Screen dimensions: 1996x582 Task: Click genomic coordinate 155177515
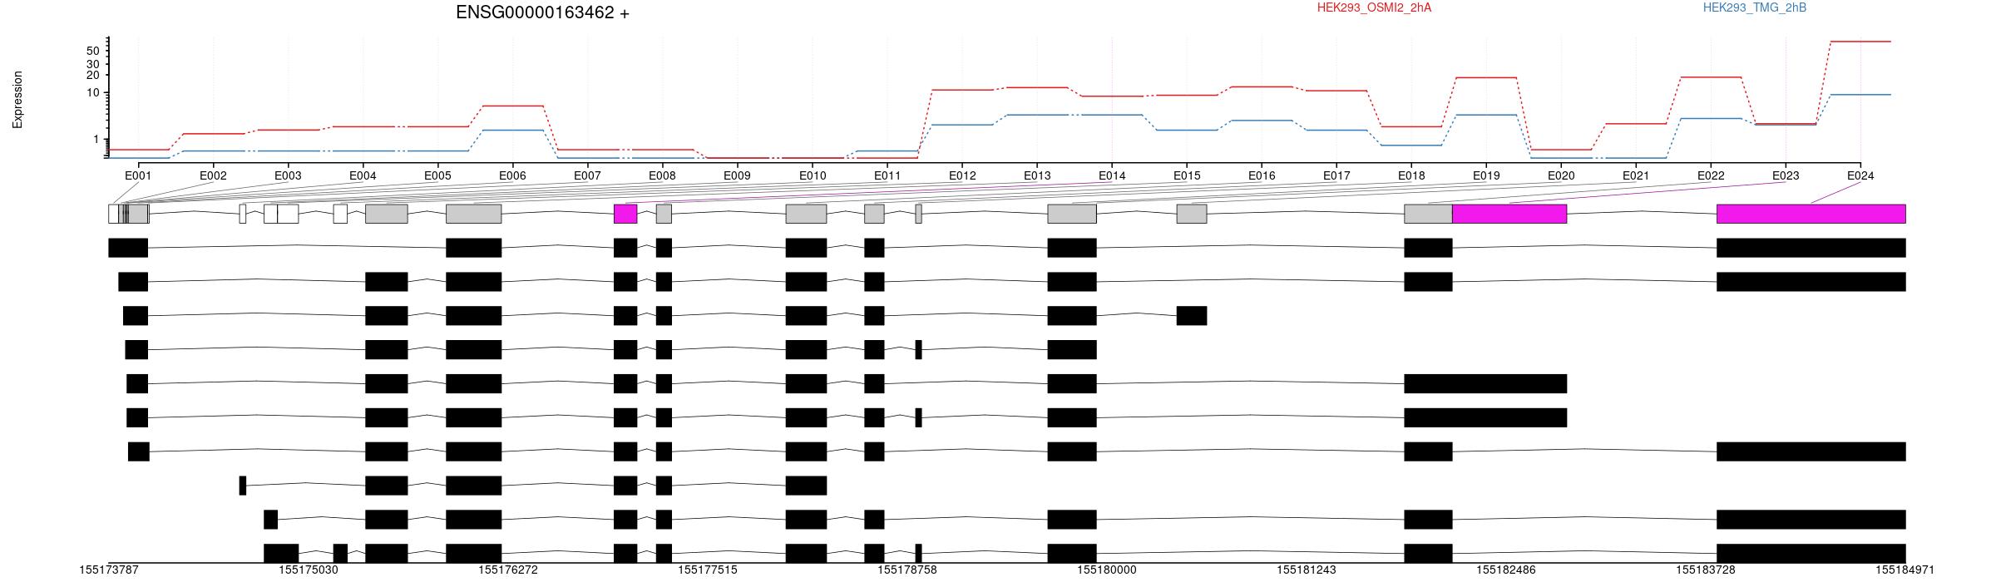tap(708, 570)
